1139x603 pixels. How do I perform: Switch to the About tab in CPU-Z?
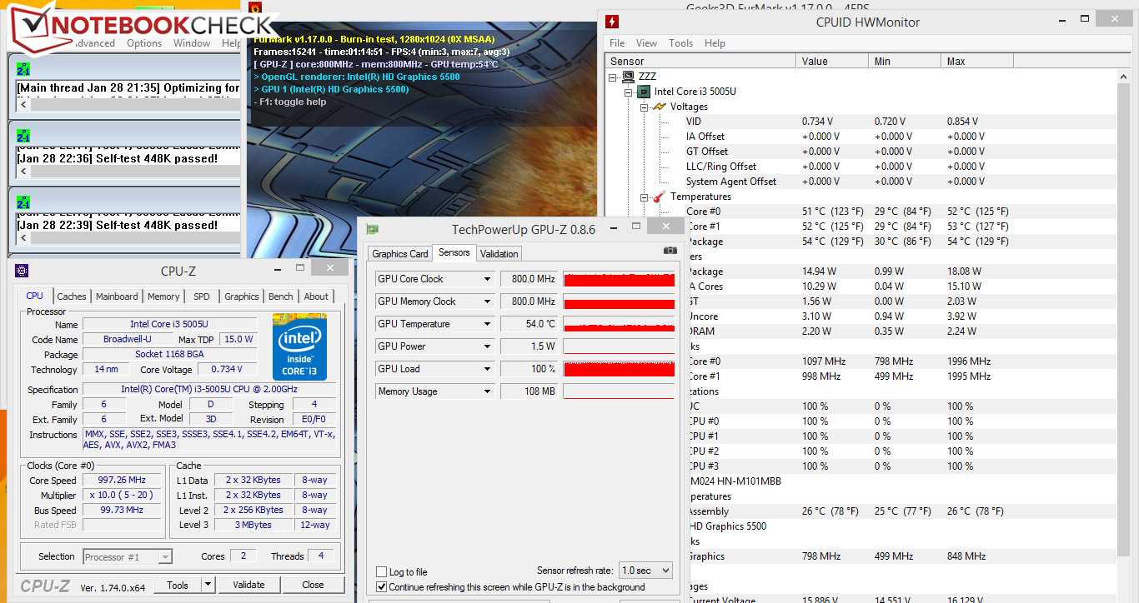pyautogui.click(x=316, y=297)
